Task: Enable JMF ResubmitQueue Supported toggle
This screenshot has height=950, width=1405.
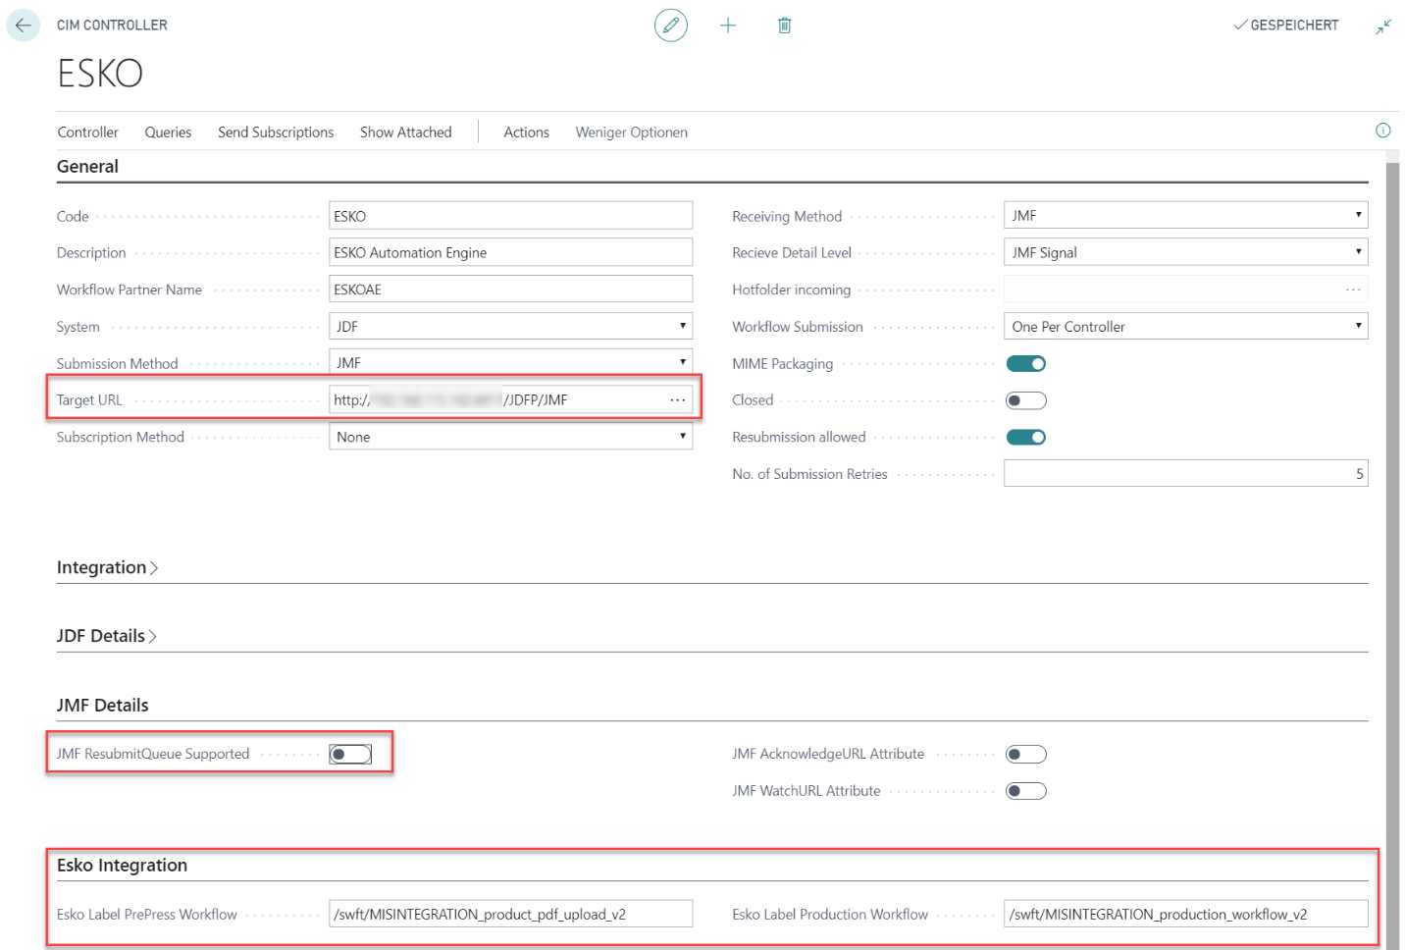Action: point(350,754)
